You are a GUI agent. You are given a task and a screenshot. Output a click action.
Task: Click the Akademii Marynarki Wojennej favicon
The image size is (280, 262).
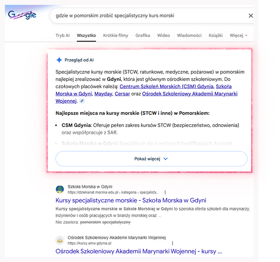pyautogui.click(x=60, y=240)
